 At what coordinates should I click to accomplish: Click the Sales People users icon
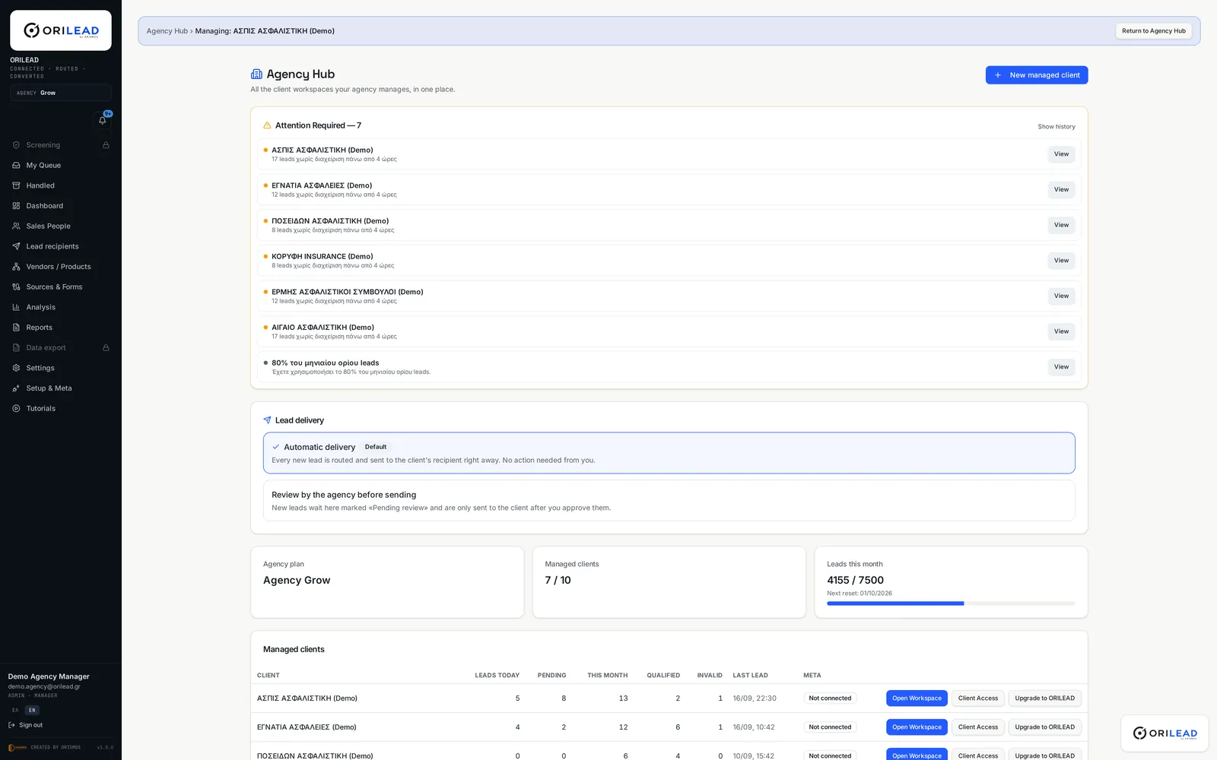click(x=16, y=226)
